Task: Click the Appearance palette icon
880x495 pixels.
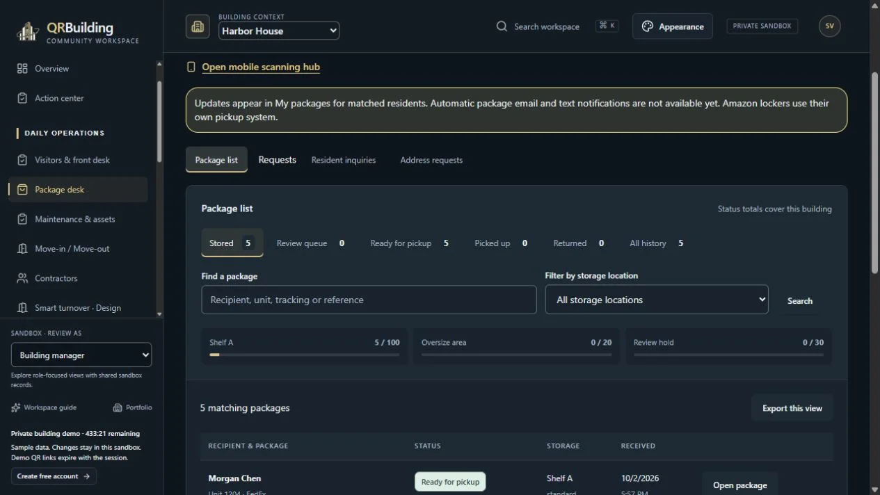Action: (x=648, y=26)
